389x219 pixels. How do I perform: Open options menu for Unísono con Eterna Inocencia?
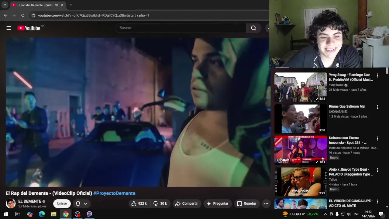click(377, 138)
